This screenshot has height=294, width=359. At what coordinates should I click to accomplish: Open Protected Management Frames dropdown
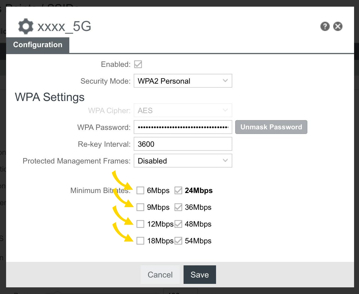click(183, 161)
